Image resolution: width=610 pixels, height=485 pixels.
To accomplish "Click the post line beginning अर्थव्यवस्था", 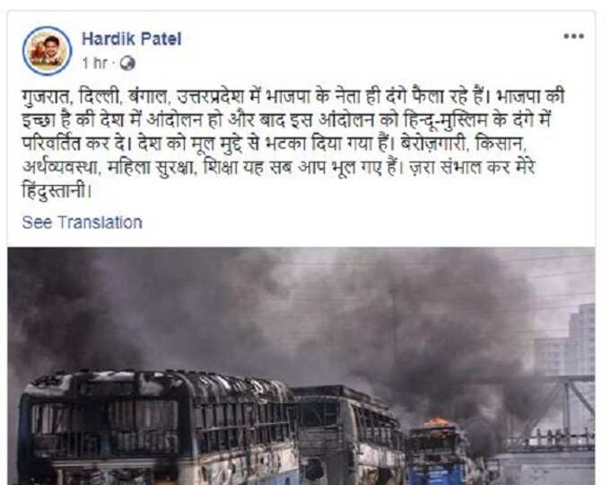I will (279, 168).
